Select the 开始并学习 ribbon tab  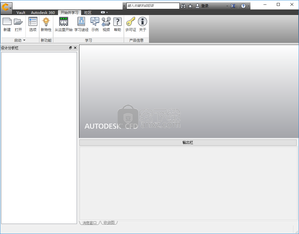tap(69, 12)
